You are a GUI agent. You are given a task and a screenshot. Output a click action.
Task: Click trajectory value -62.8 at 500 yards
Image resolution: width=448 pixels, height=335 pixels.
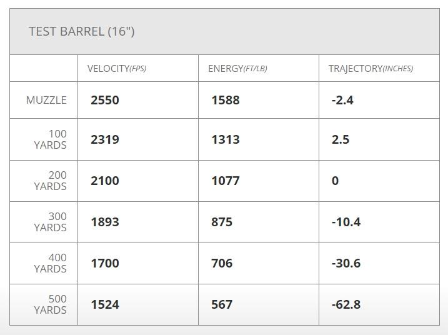[x=346, y=304]
